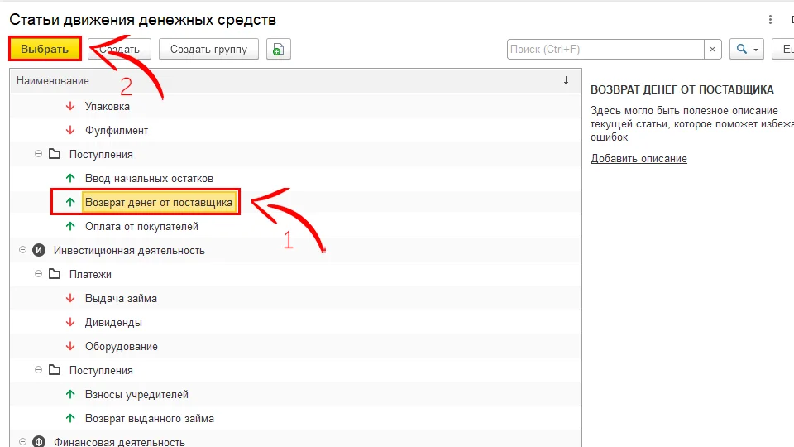Collapse the Платежи folder under Инвестиционная деятельность

pyautogui.click(x=39, y=274)
